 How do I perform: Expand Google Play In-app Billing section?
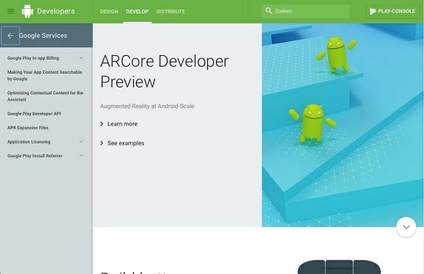(x=81, y=58)
